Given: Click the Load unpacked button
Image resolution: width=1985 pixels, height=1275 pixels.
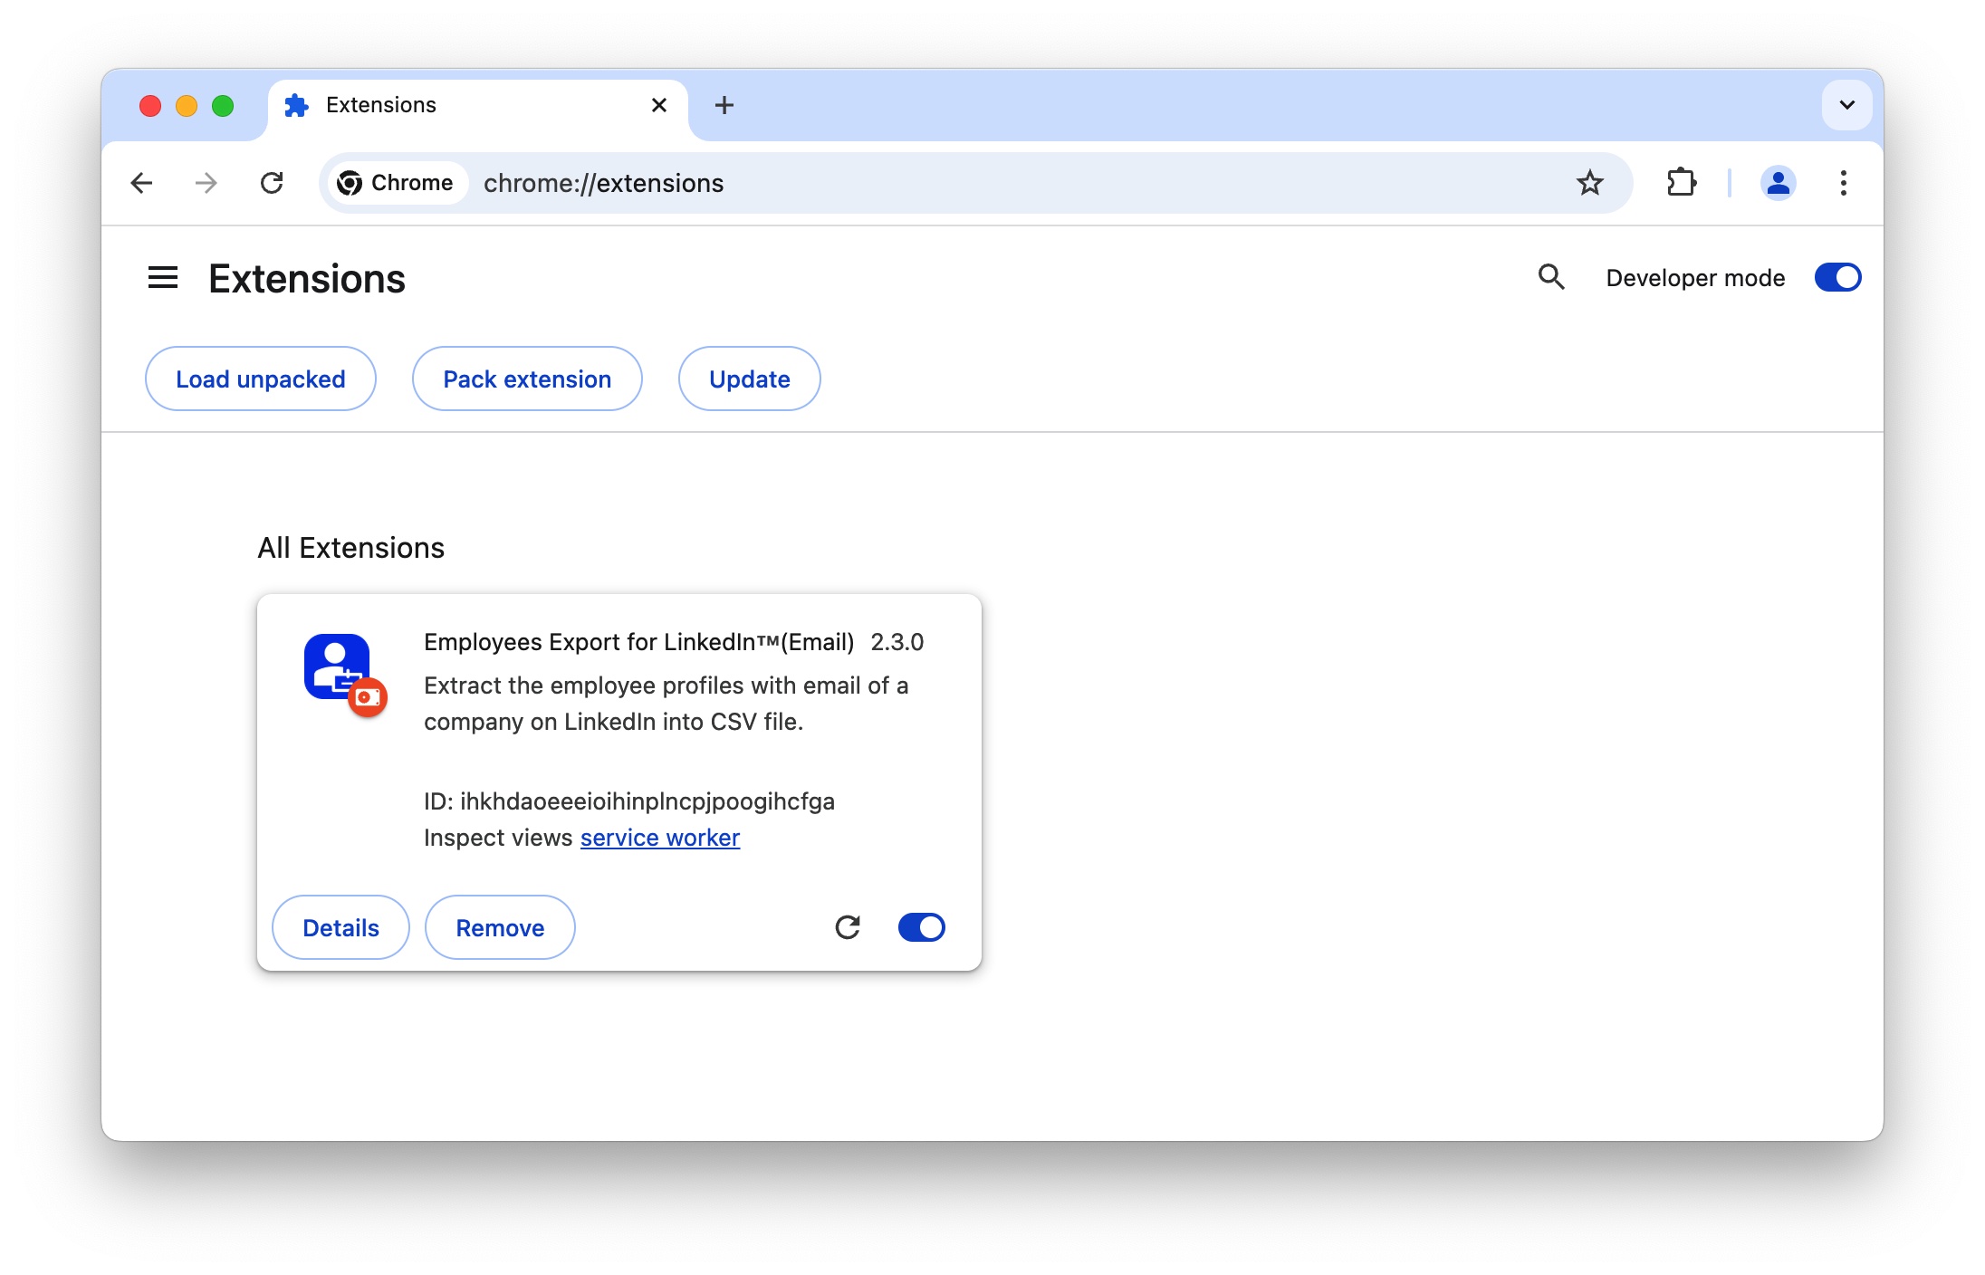Looking at the screenshot, I should pyautogui.click(x=260, y=379).
